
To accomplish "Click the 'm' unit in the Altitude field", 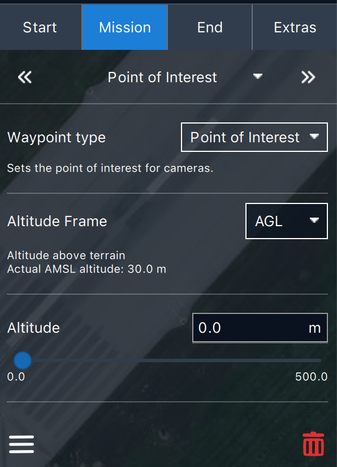I will [314, 328].
